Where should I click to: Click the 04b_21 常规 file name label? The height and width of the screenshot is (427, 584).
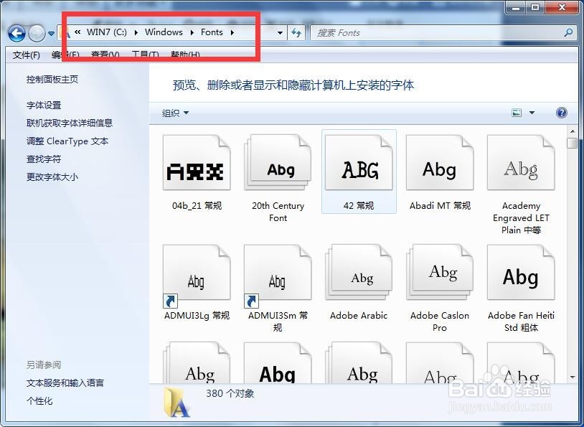click(197, 206)
